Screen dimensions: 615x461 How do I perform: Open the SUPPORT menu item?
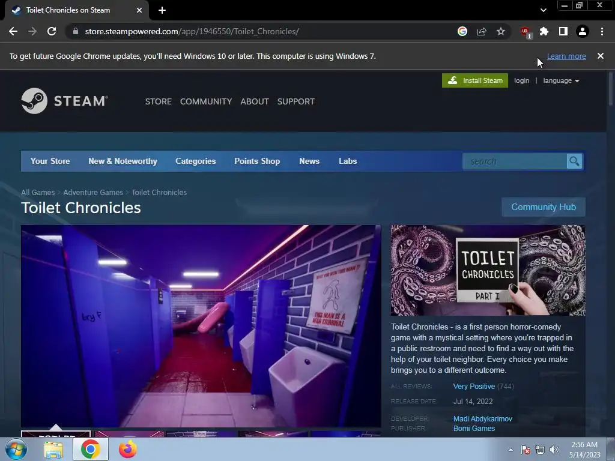(x=296, y=101)
